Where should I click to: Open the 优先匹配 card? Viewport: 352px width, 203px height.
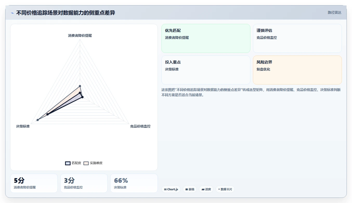click(206, 38)
